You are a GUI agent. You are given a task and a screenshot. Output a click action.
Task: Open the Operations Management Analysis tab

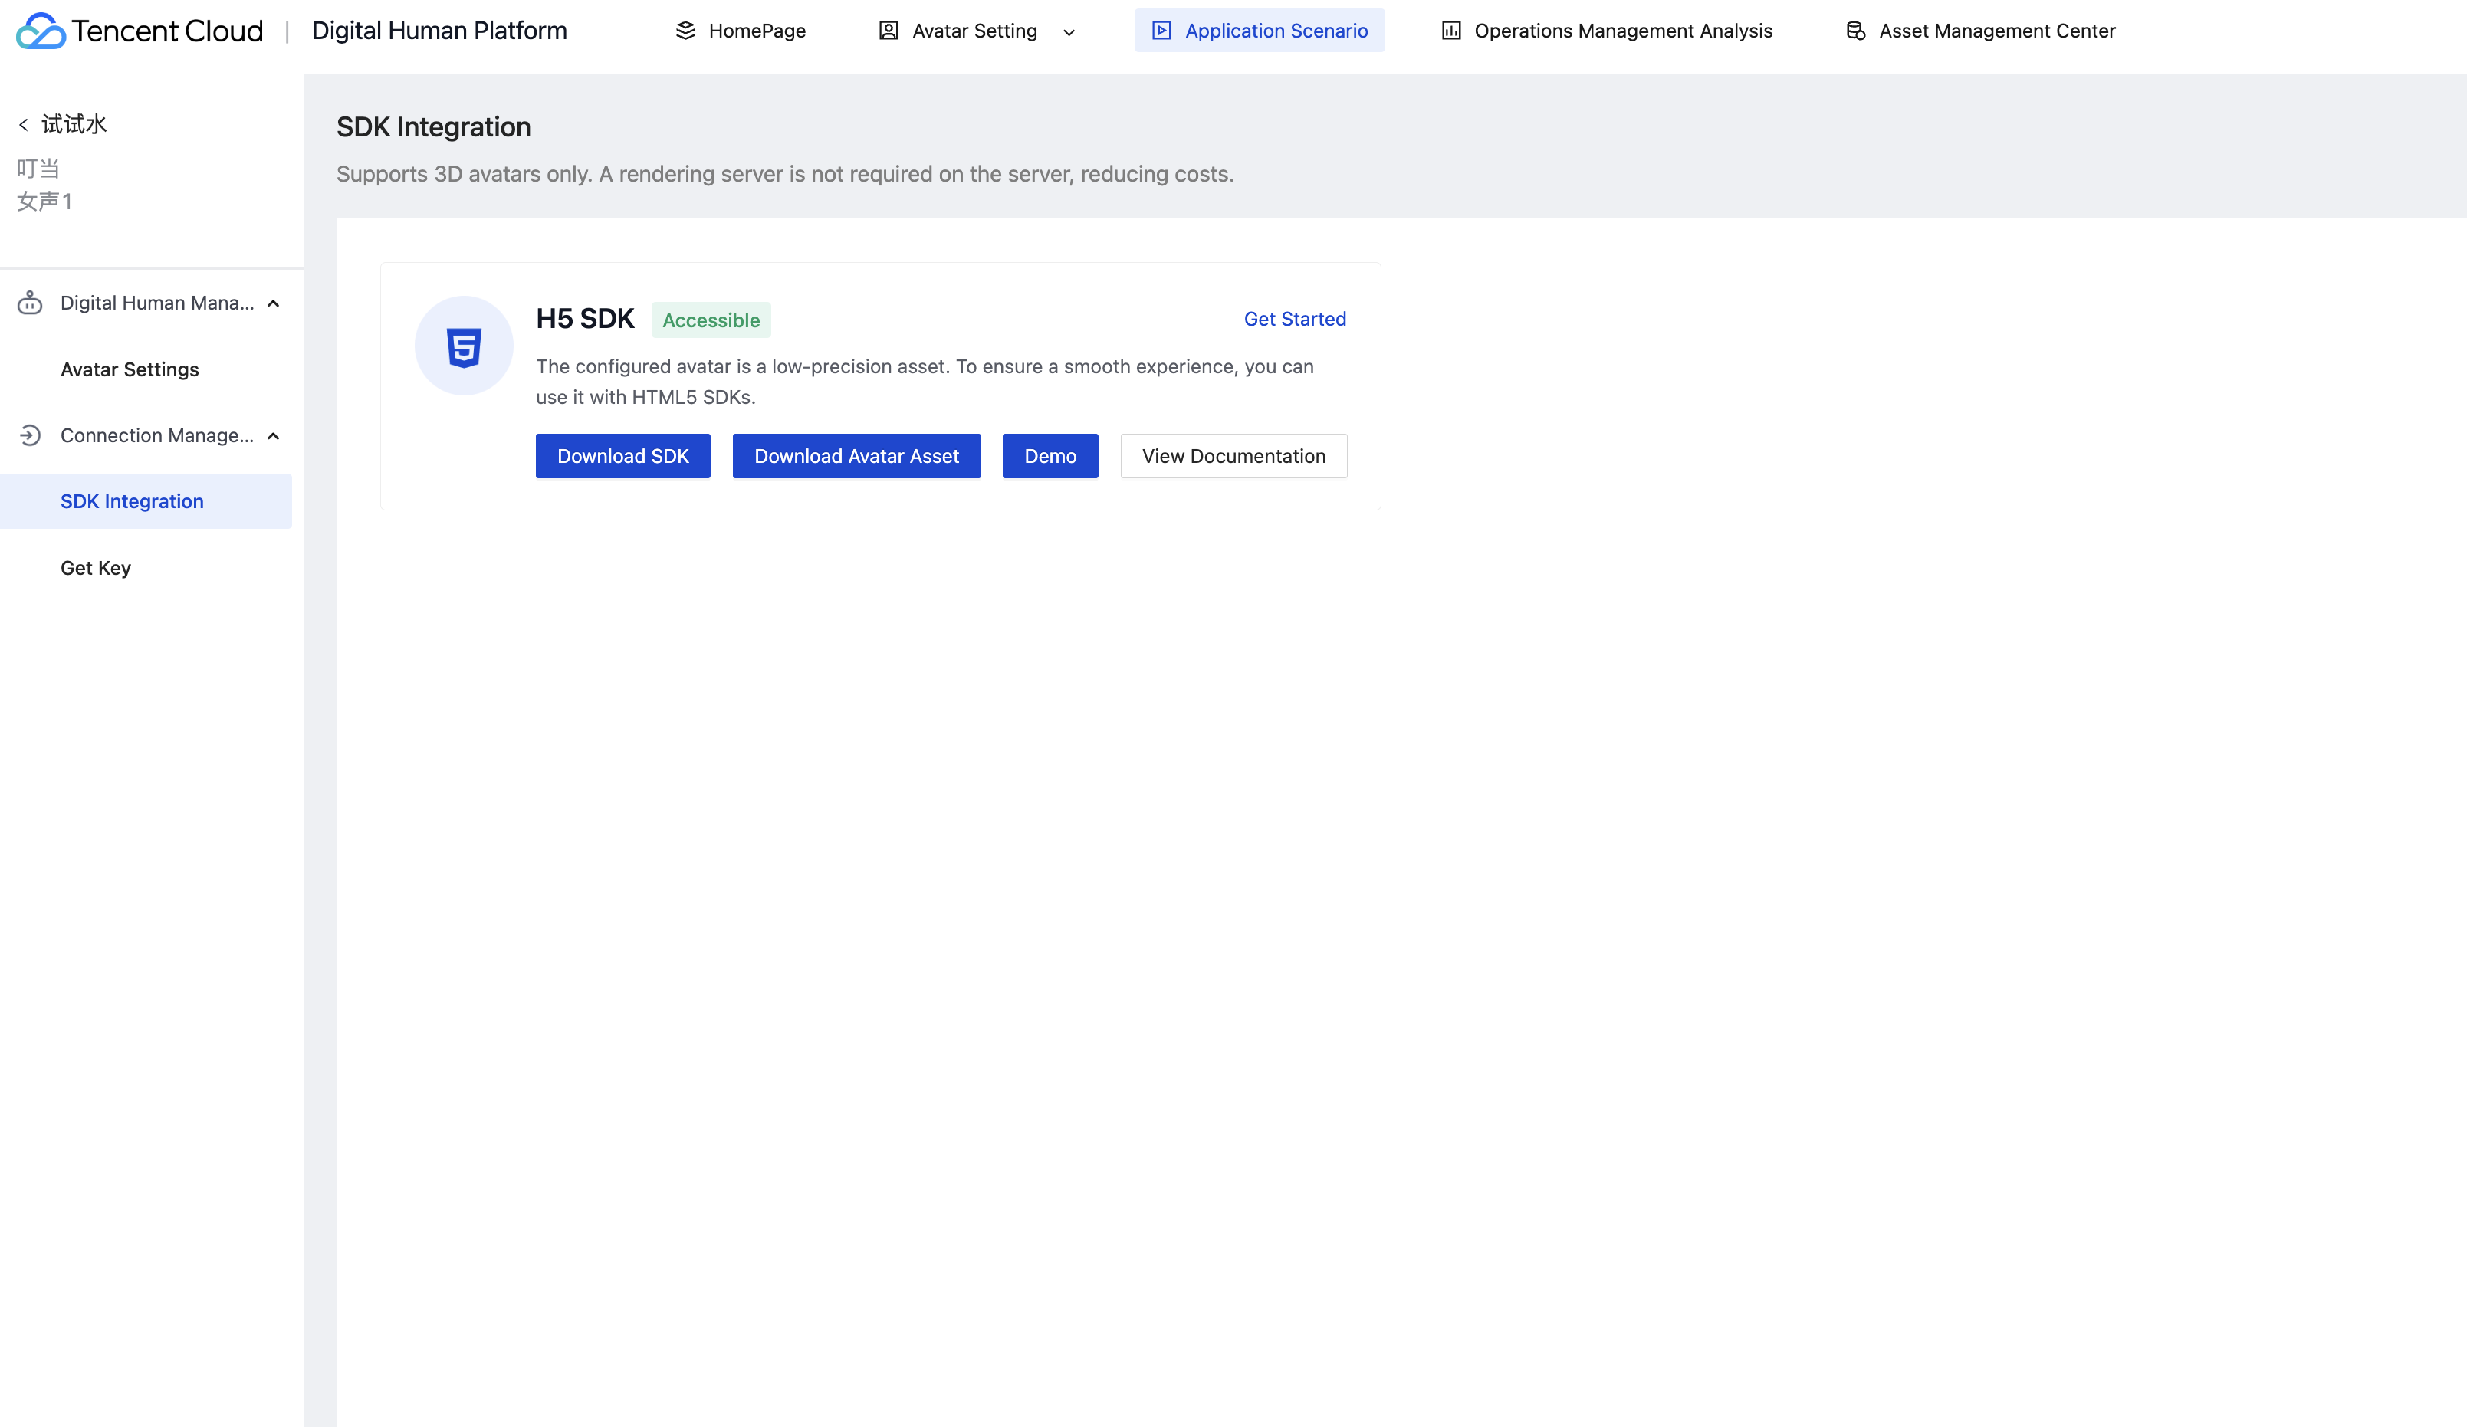point(1622,31)
